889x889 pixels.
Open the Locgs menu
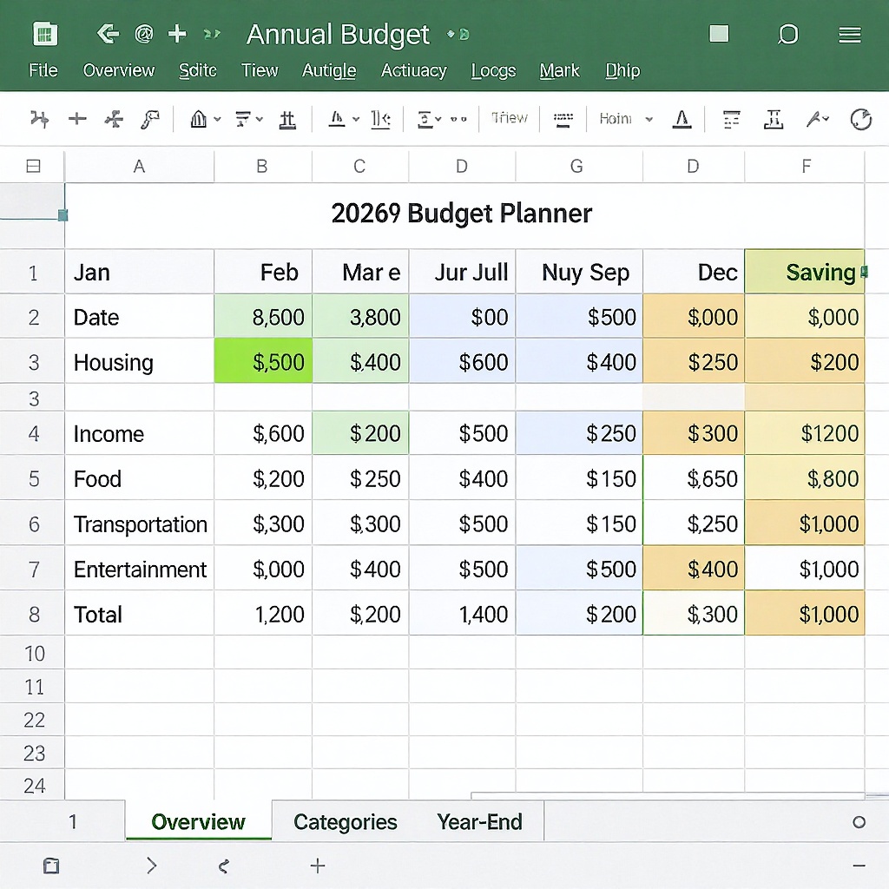tap(493, 71)
